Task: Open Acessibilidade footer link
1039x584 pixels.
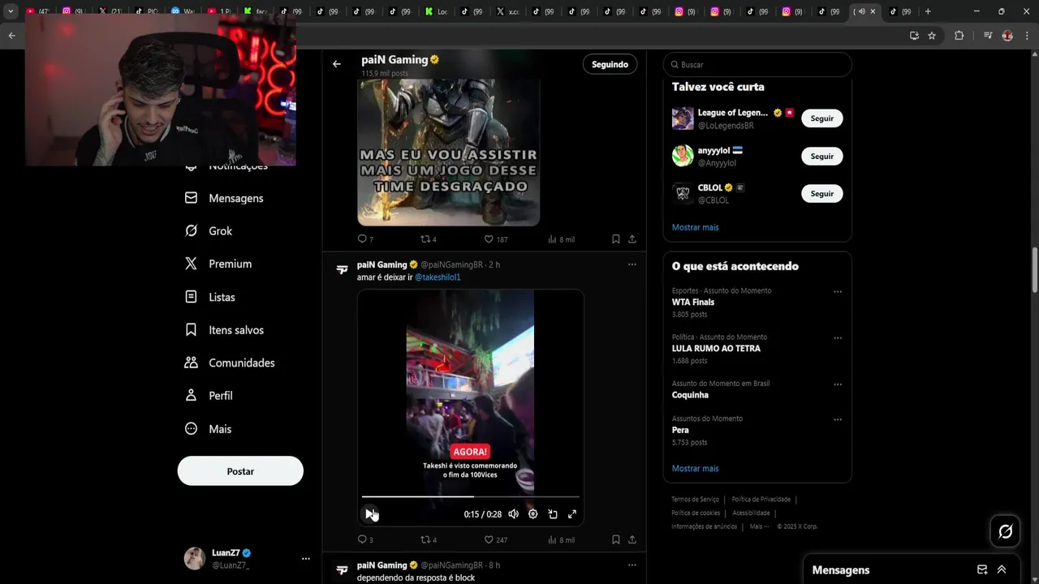Action: pos(751,513)
